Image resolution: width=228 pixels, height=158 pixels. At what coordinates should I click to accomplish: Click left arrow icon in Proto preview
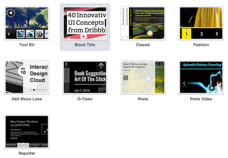(126, 78)
